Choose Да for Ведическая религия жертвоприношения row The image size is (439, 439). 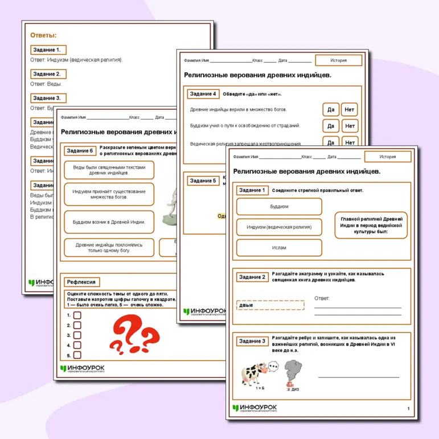tap(331, 141)
